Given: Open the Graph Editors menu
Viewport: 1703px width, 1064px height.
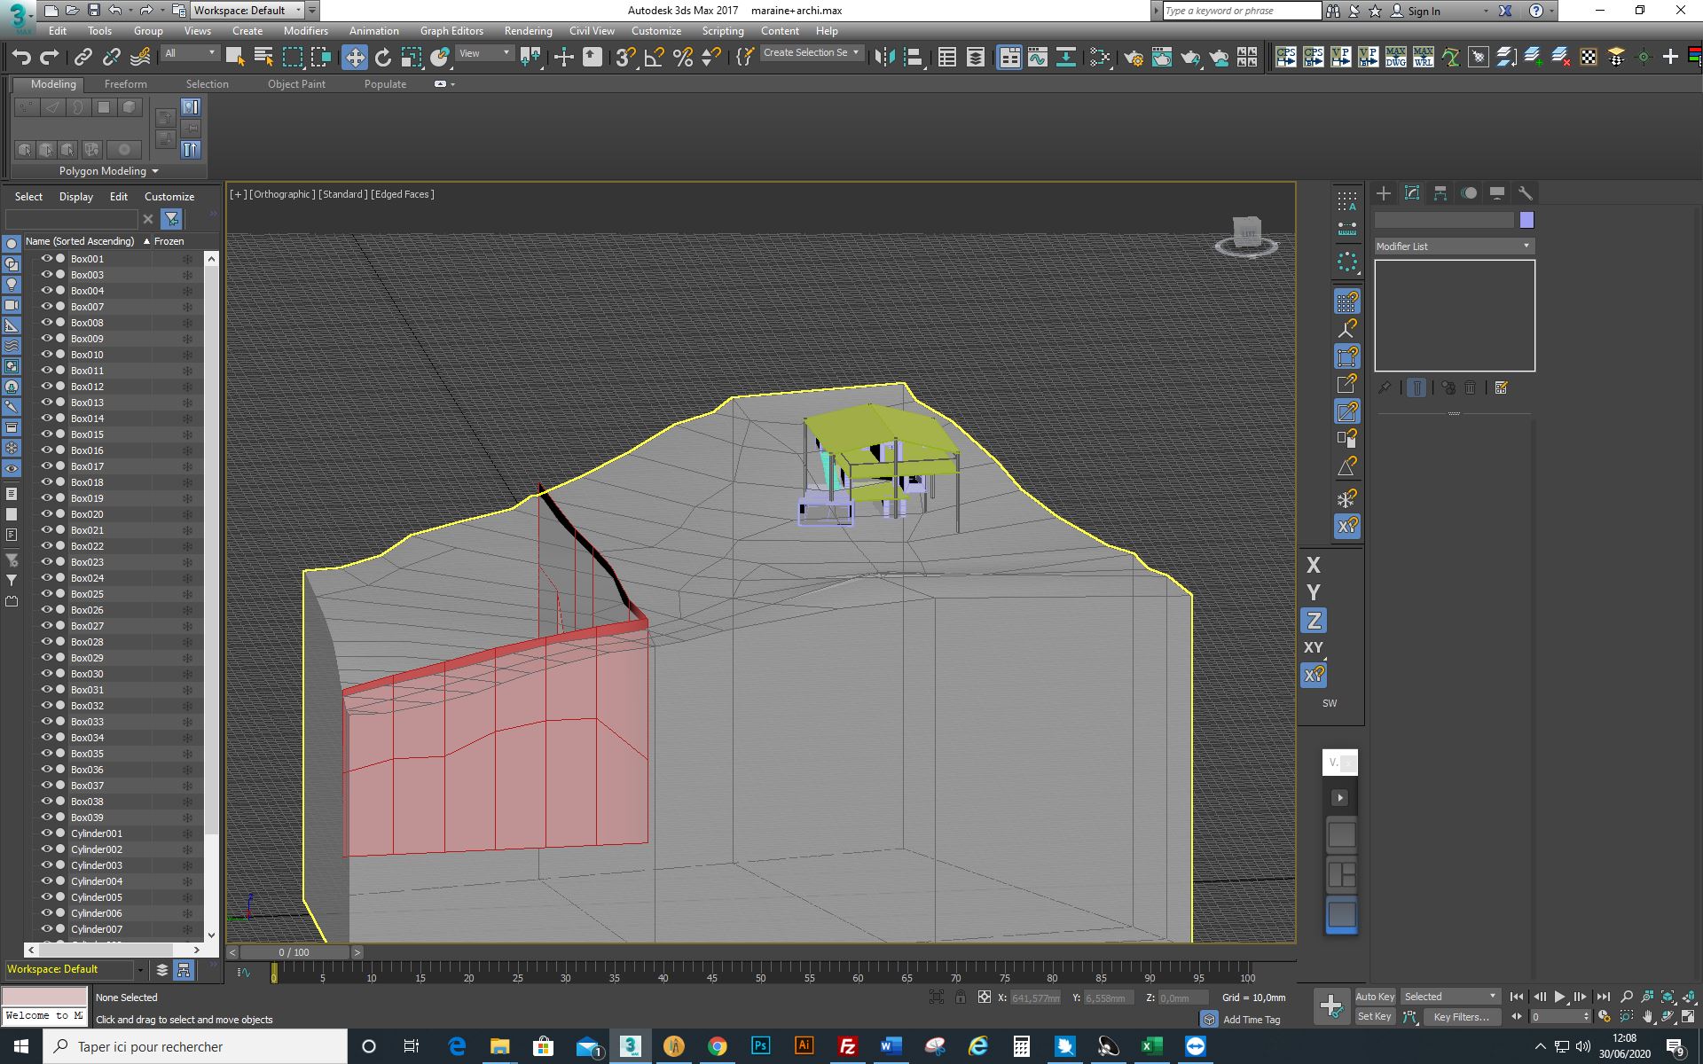Looking at the screenshot, I should [451, 30].
